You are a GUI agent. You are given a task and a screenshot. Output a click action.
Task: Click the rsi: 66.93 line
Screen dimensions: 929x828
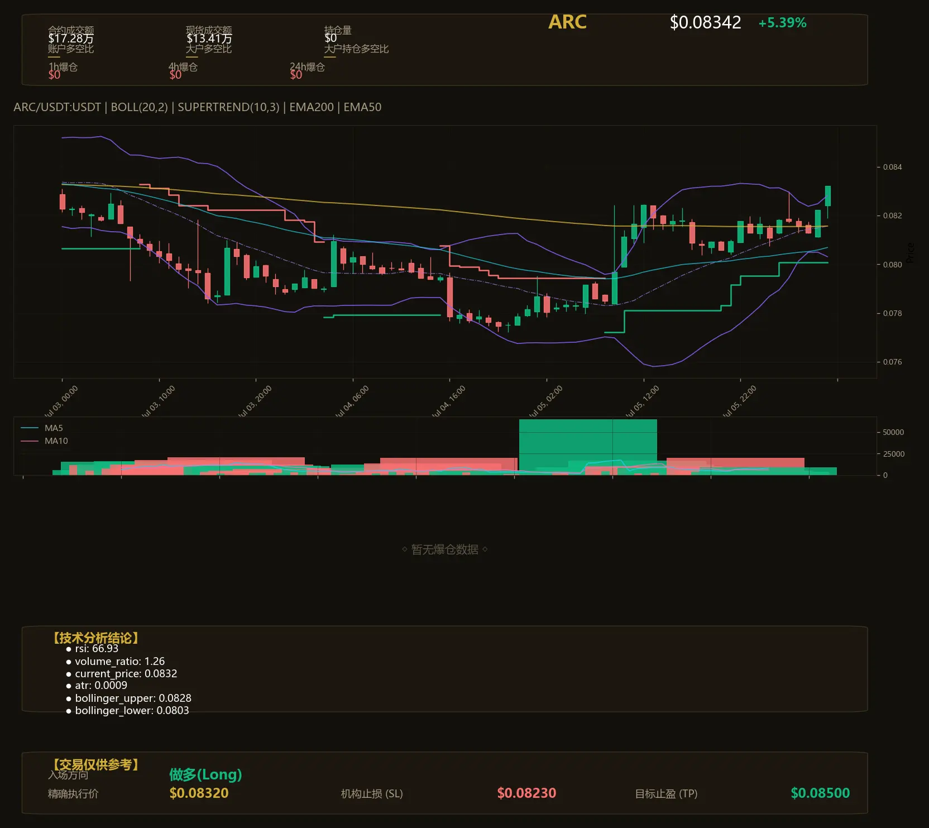pyautogui.click(x=97, y=649)
